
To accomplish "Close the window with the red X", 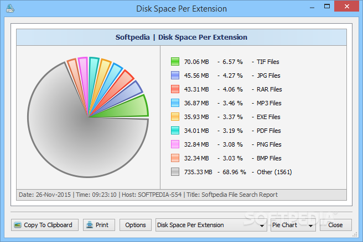I will click(346, 6).
